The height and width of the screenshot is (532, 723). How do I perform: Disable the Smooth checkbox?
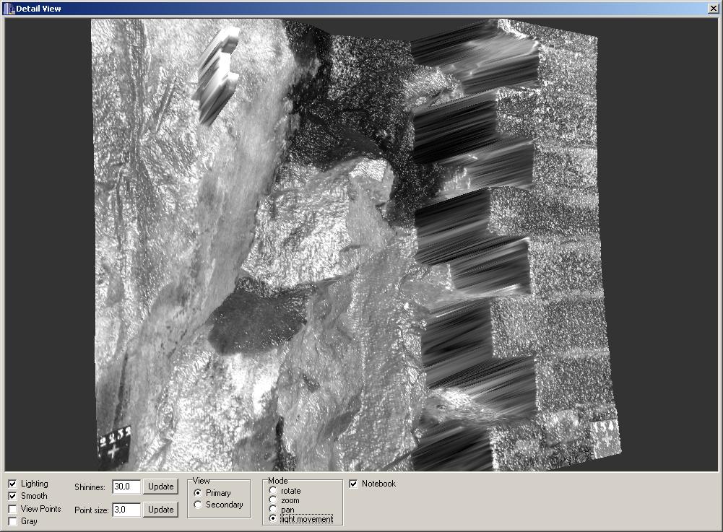click(12, 496)
